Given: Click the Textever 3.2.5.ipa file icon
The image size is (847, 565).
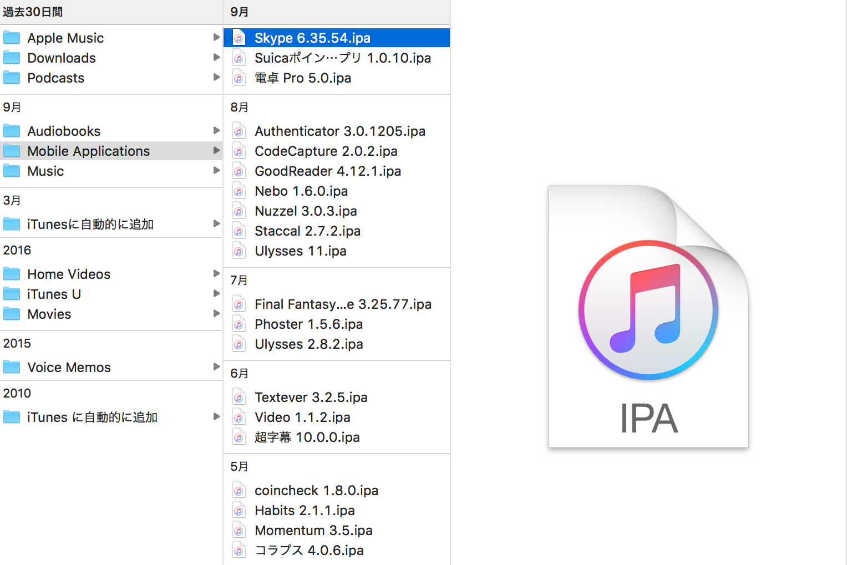Looking at the screenshot, I should 239,397.
